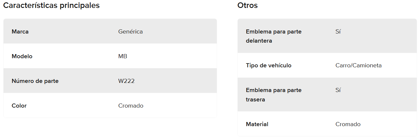
Task: Select the 'Carro/Camioneta' value
Action: click(x=358, y=65)
